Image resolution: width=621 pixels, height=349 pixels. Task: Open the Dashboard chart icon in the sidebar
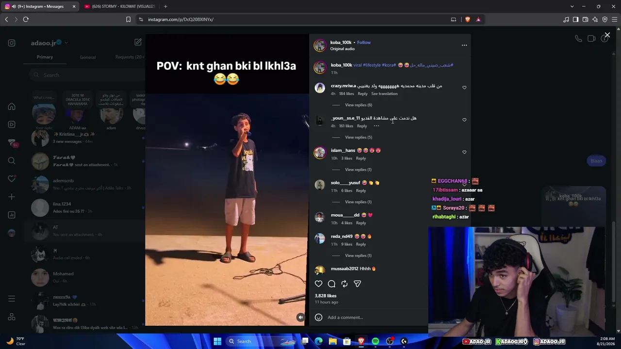[12, 215]
